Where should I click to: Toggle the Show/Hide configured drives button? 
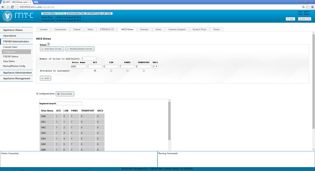(x=65, y=94)
